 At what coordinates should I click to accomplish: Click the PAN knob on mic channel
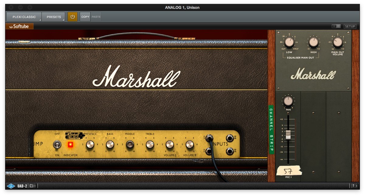pyautogui.click(x=288, y=101)
